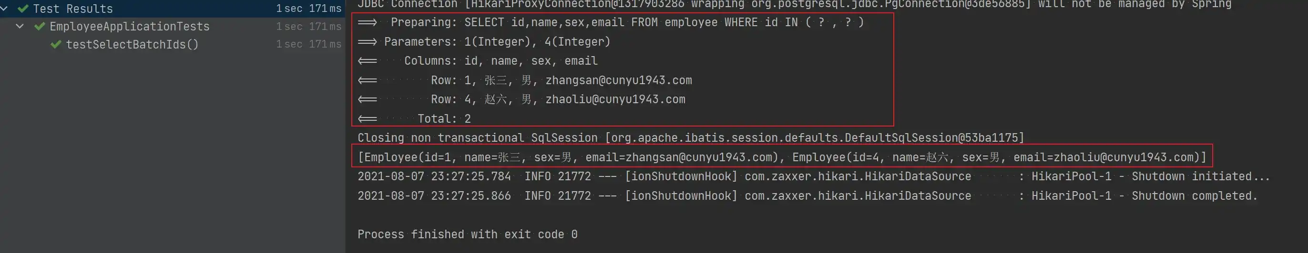
Task: Select EmployeeApplicationTests in the test tree
Action: tap(130, 26)
